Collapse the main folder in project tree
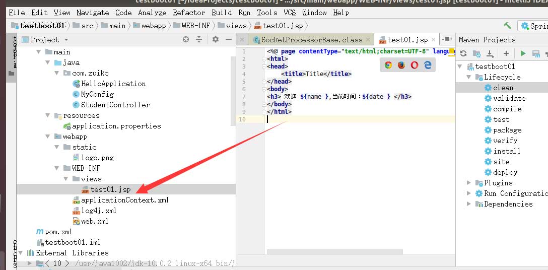This screenshot has width=548, height=270. point(38,52)
